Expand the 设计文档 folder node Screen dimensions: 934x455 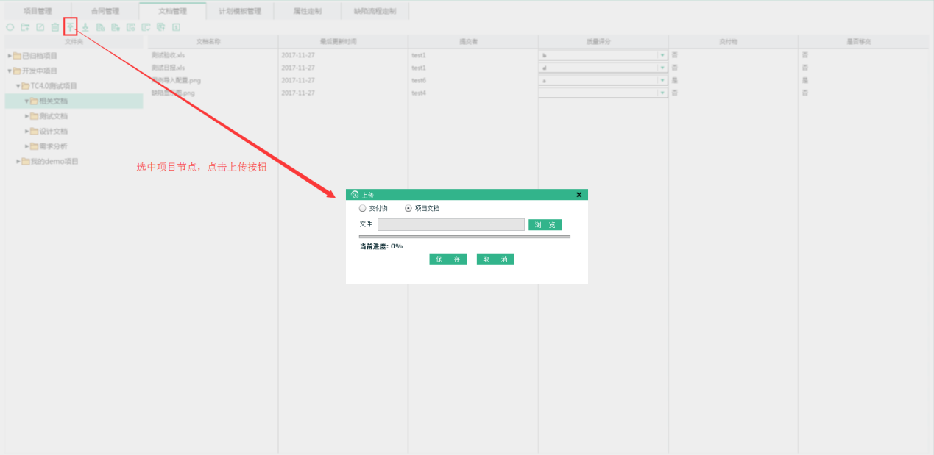tap(27, 132)
